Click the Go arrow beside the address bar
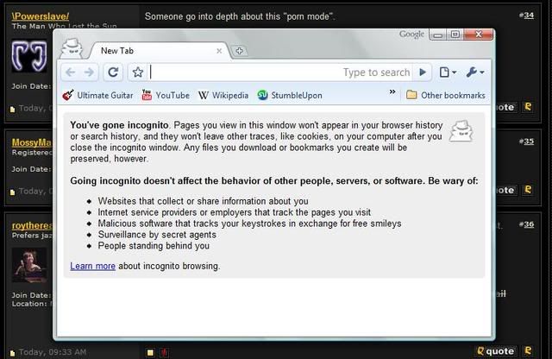Viewport: 552px width, 359px height. [x=423, y=72]
